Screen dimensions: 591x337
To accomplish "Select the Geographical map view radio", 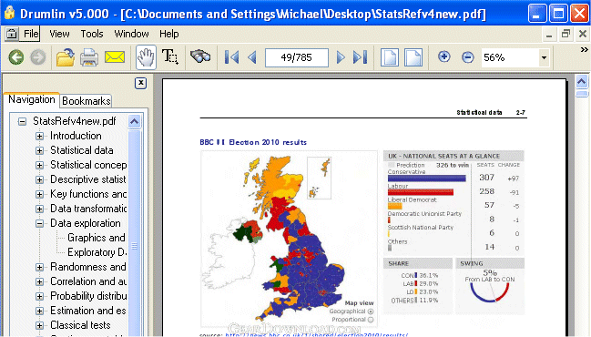I will (x=371, y=311).
